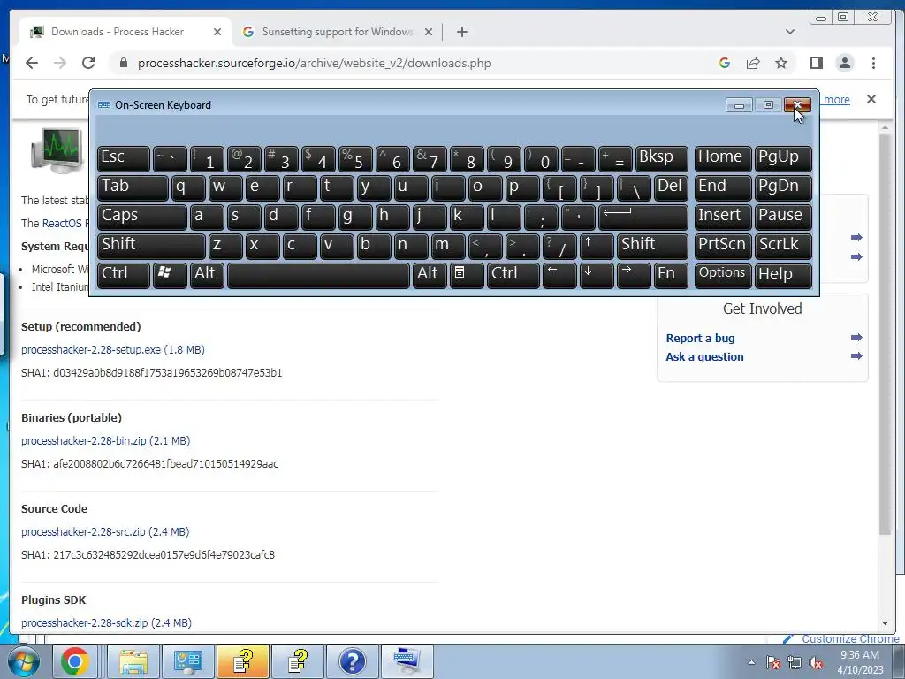This screenshot has width=905, height=679.
Task: Bookmark this page with the star icon
Action: tap(781, 63)
